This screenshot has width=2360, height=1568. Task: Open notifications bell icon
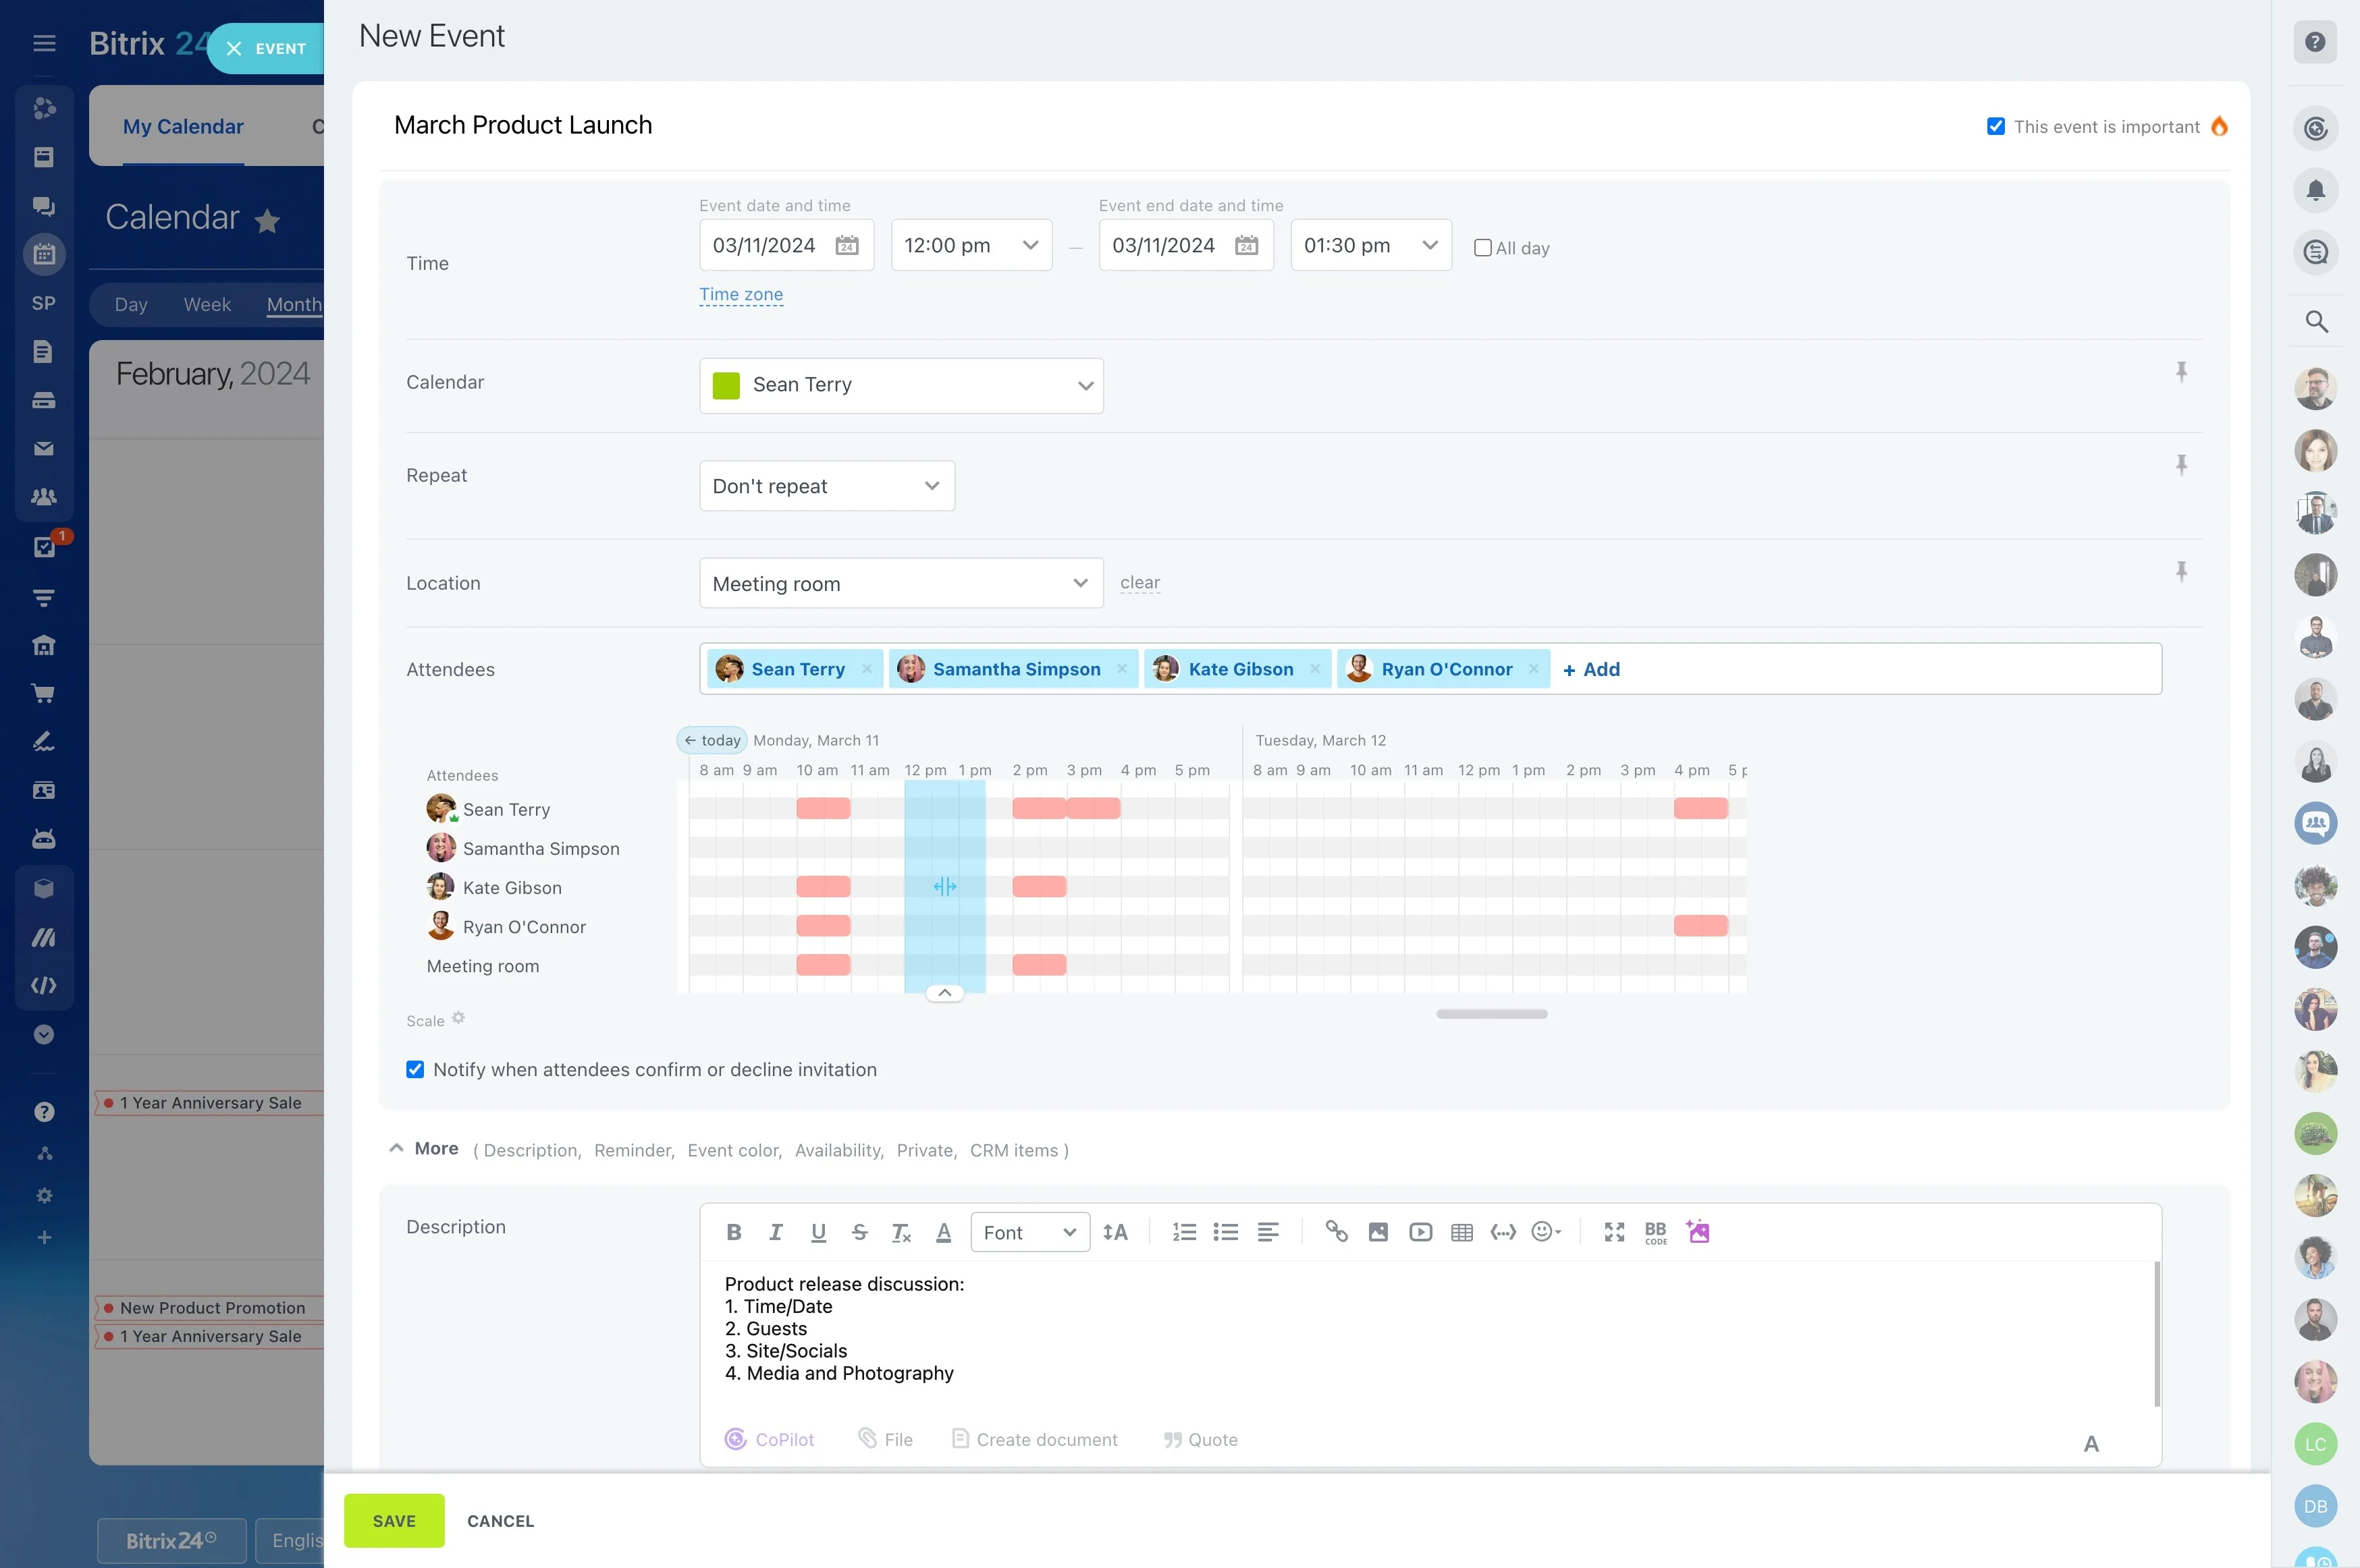coord(2315,190)
